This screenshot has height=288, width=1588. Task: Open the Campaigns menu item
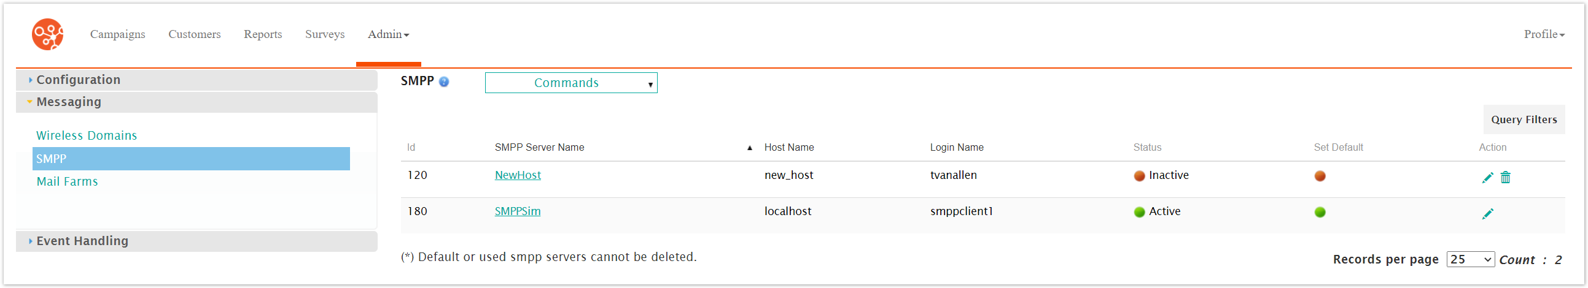[x=118, y=34]
